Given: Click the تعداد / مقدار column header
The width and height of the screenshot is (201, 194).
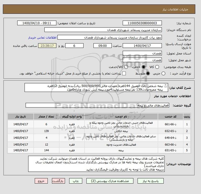Looking at the screenshot, I should [x=46, y=116].
